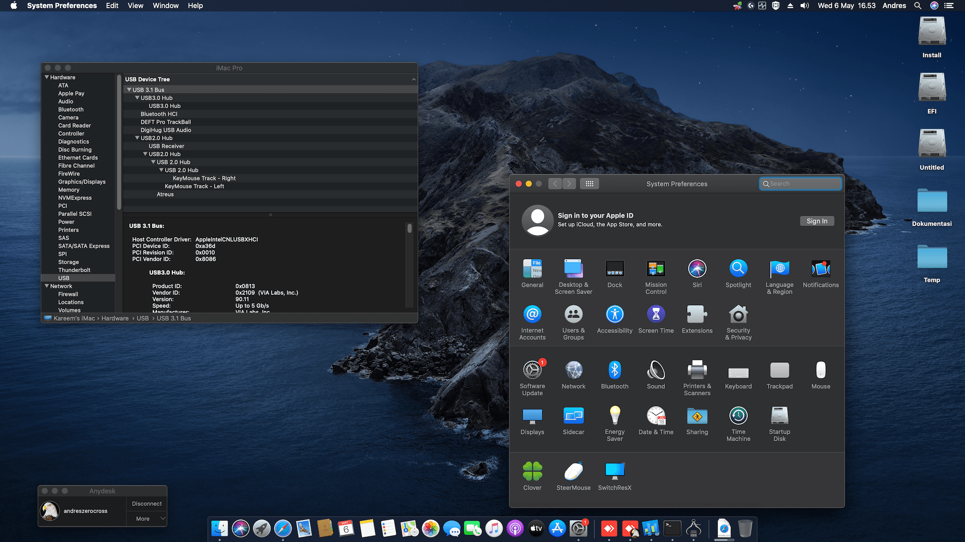The height and width of the screenshot is (542, 965).
Task: Open Language & Region preferences
Action: 780,277
